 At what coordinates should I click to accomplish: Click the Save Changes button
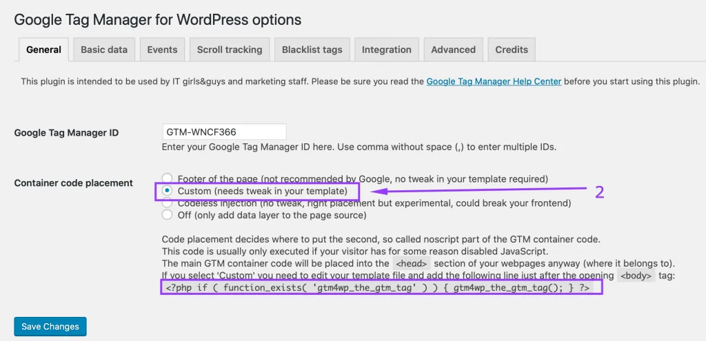pyautogui.click(x=50, y=327)
